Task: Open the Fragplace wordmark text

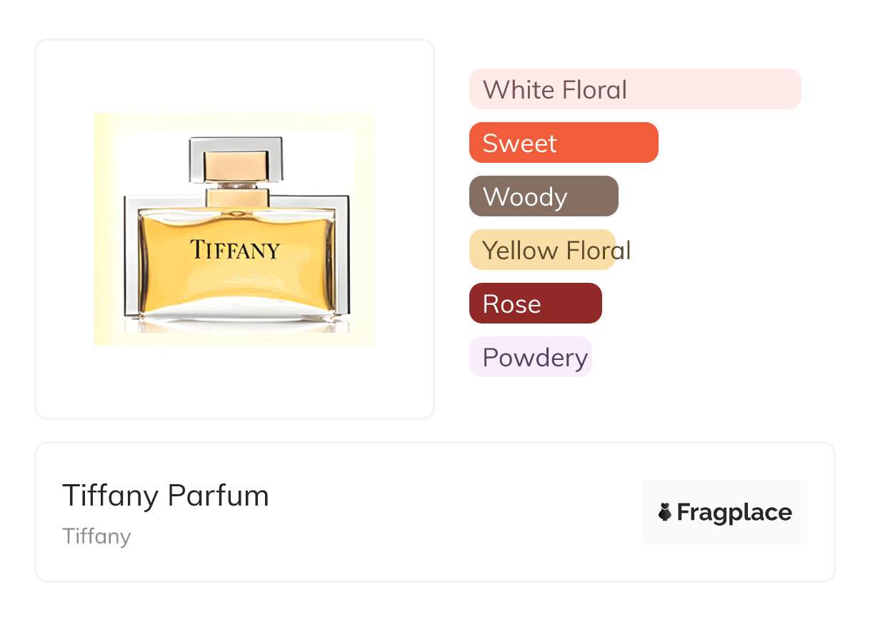Action: [x=734, y=512]
